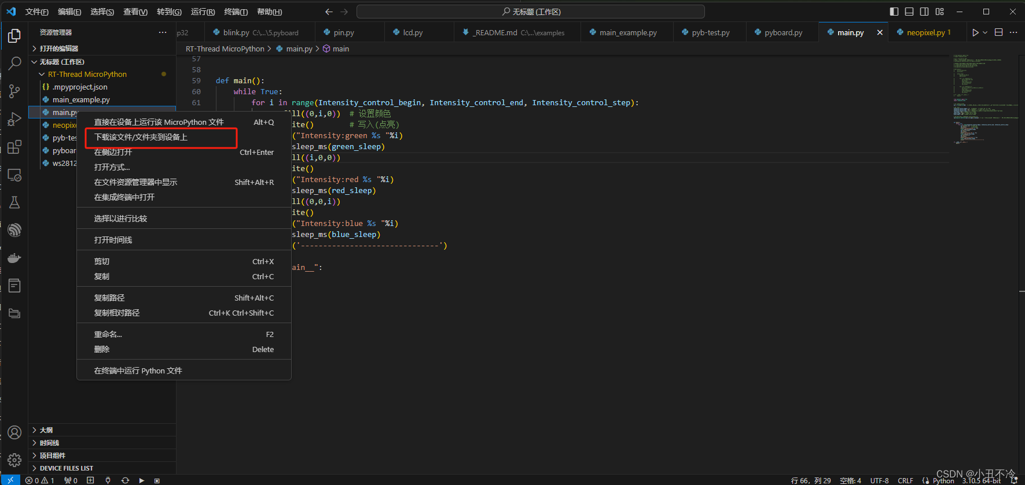Image resolution: width=1025 pixels, height=485 pixels.
Task: Choose 直接在设备上运行该 MicroPython 文件
Action: click(x=184, y=122)
